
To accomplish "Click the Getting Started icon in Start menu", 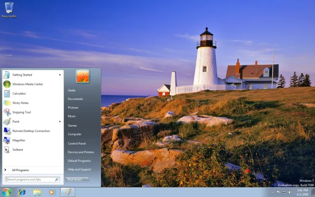I will pyautogui.click(x=7, y=75).
